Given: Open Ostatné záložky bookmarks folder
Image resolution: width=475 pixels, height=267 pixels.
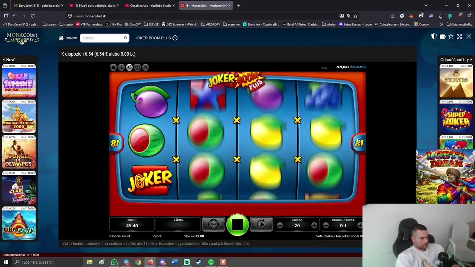Looking at the screenshot, I should coord(459,24).
